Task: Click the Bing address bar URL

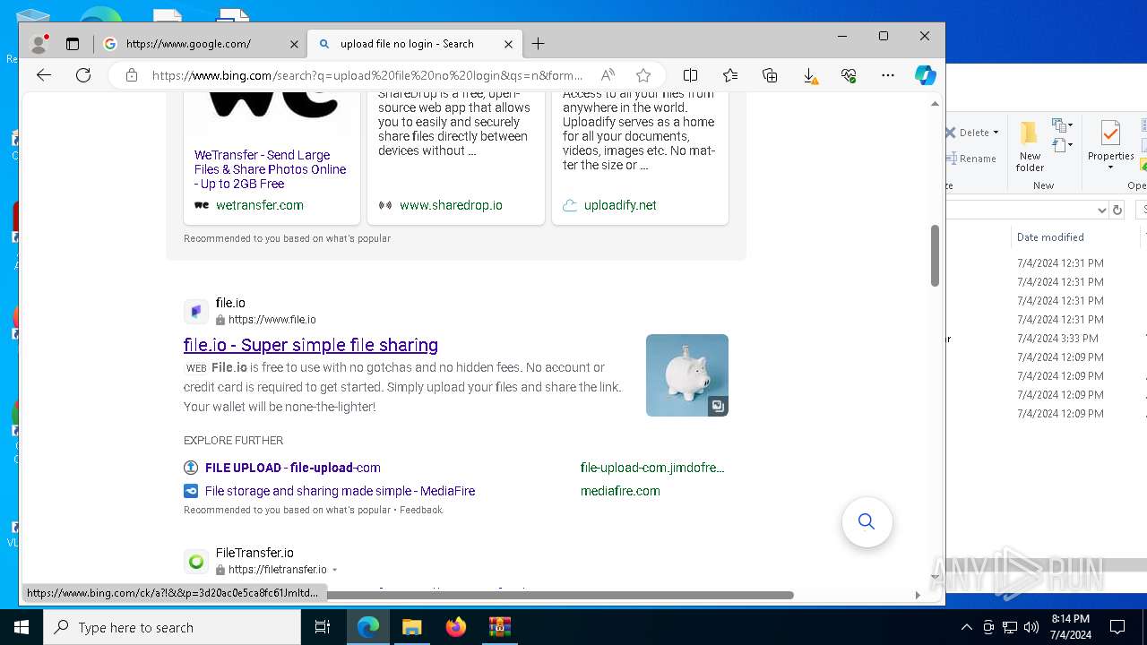Action: tap(367, 75)
